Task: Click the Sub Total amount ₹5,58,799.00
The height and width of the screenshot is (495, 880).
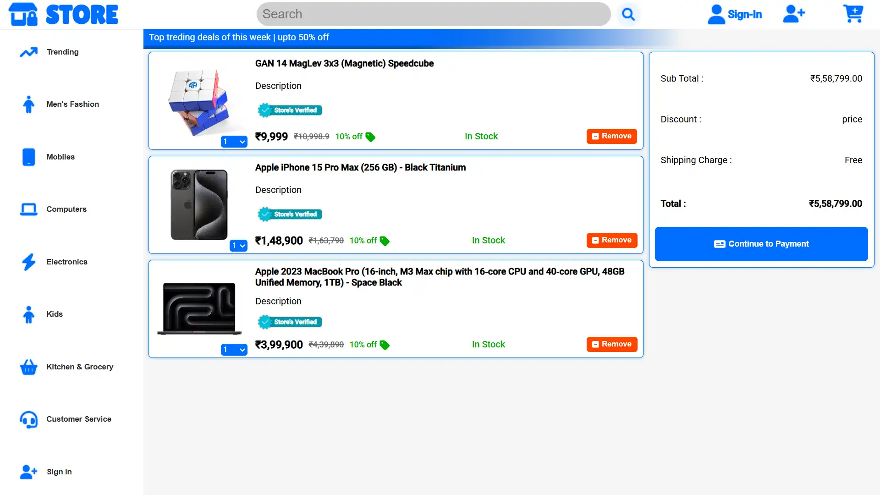Action: 836,79
